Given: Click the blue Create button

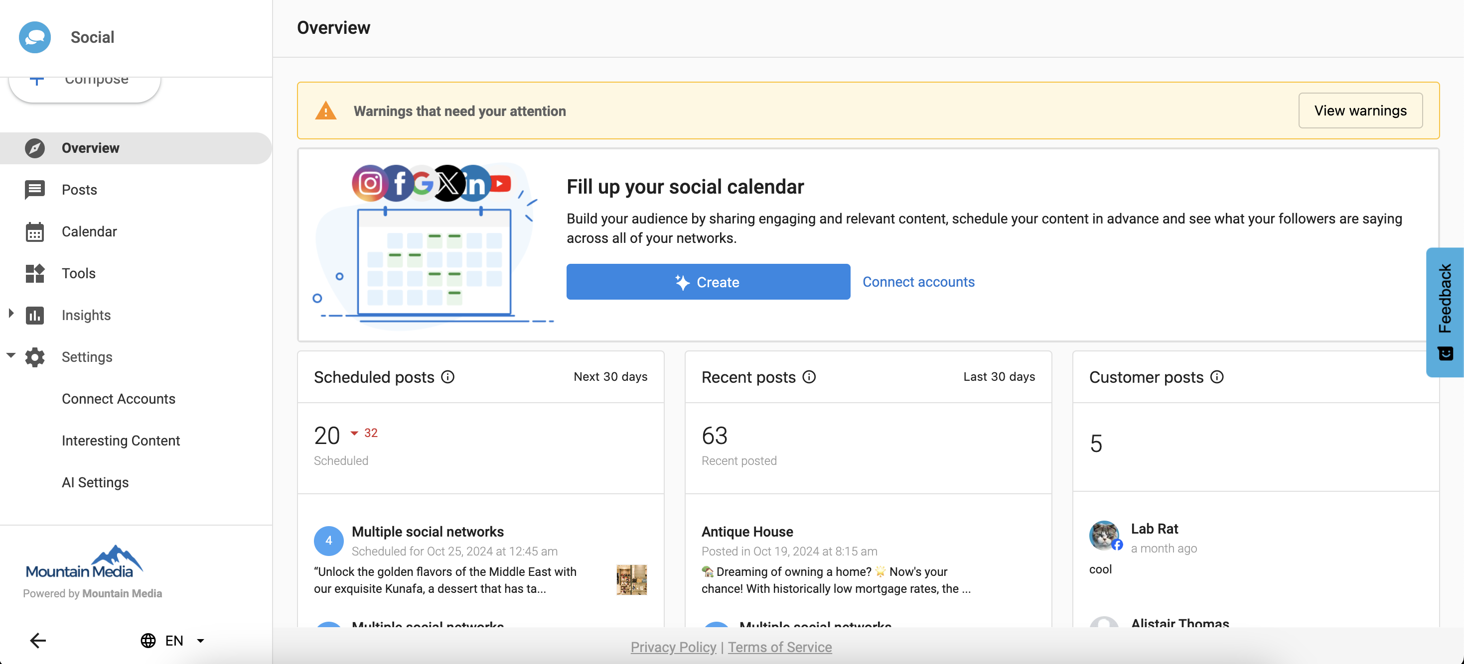Looking at the screenshot, I should tap(708, 282).
